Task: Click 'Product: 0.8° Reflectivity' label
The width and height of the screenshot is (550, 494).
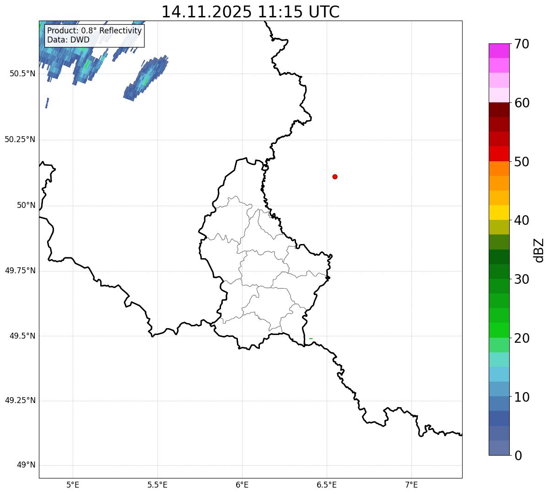Action: pos(95,31)
